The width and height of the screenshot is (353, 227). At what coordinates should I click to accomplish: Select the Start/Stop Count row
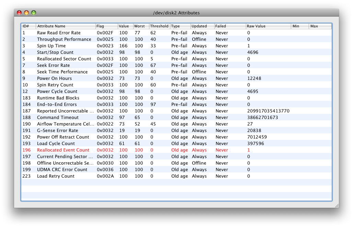(x=176, y=52)
